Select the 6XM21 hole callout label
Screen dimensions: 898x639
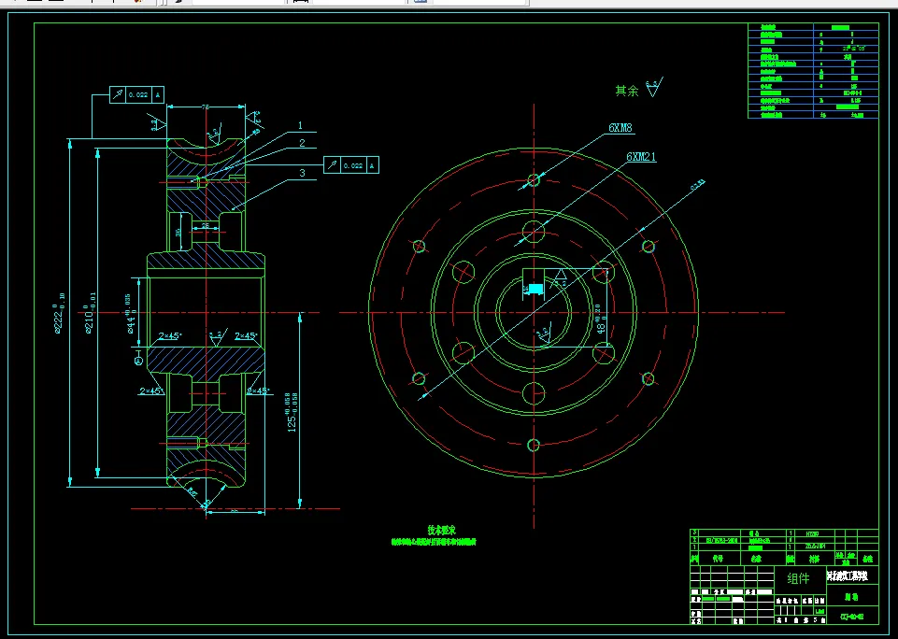pos(641,156)
